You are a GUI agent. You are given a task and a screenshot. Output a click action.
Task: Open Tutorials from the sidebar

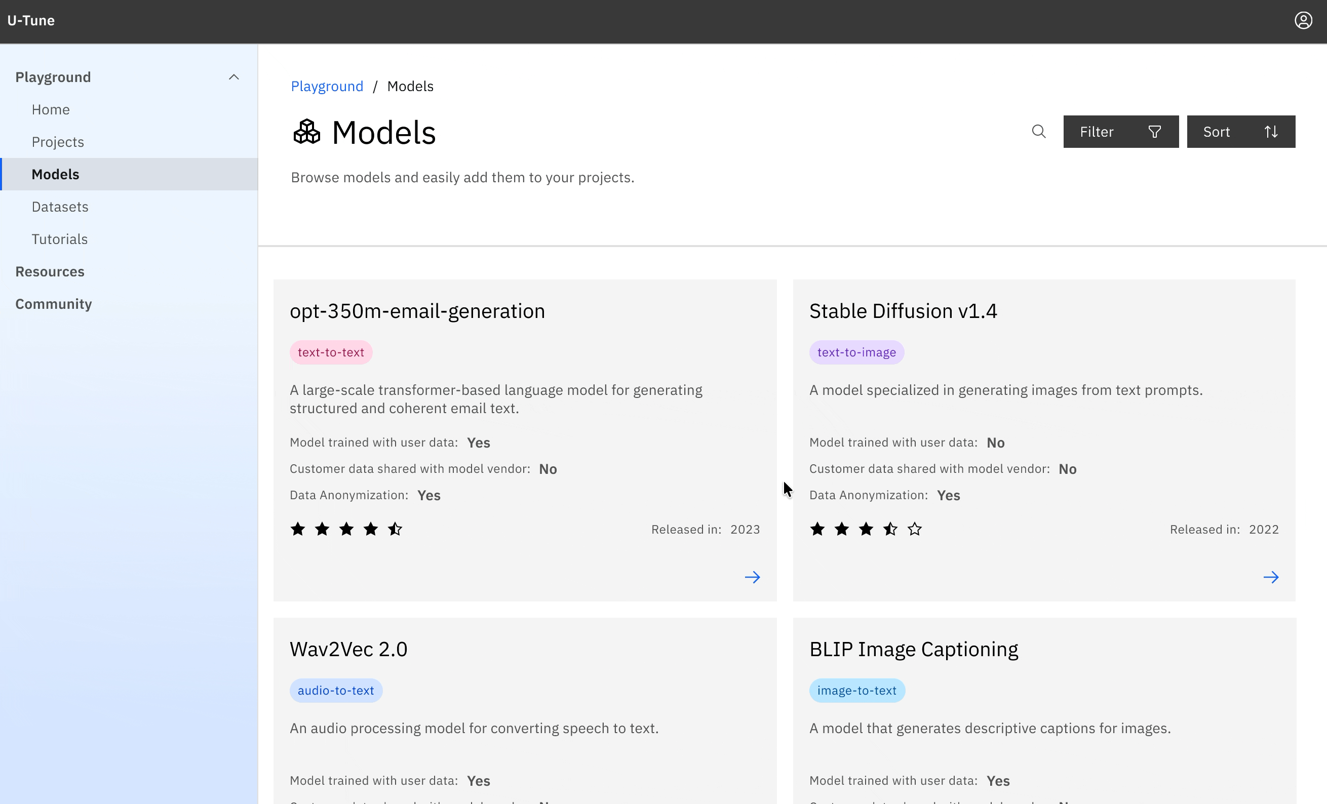pyautogui.click(x=59, y=239)
